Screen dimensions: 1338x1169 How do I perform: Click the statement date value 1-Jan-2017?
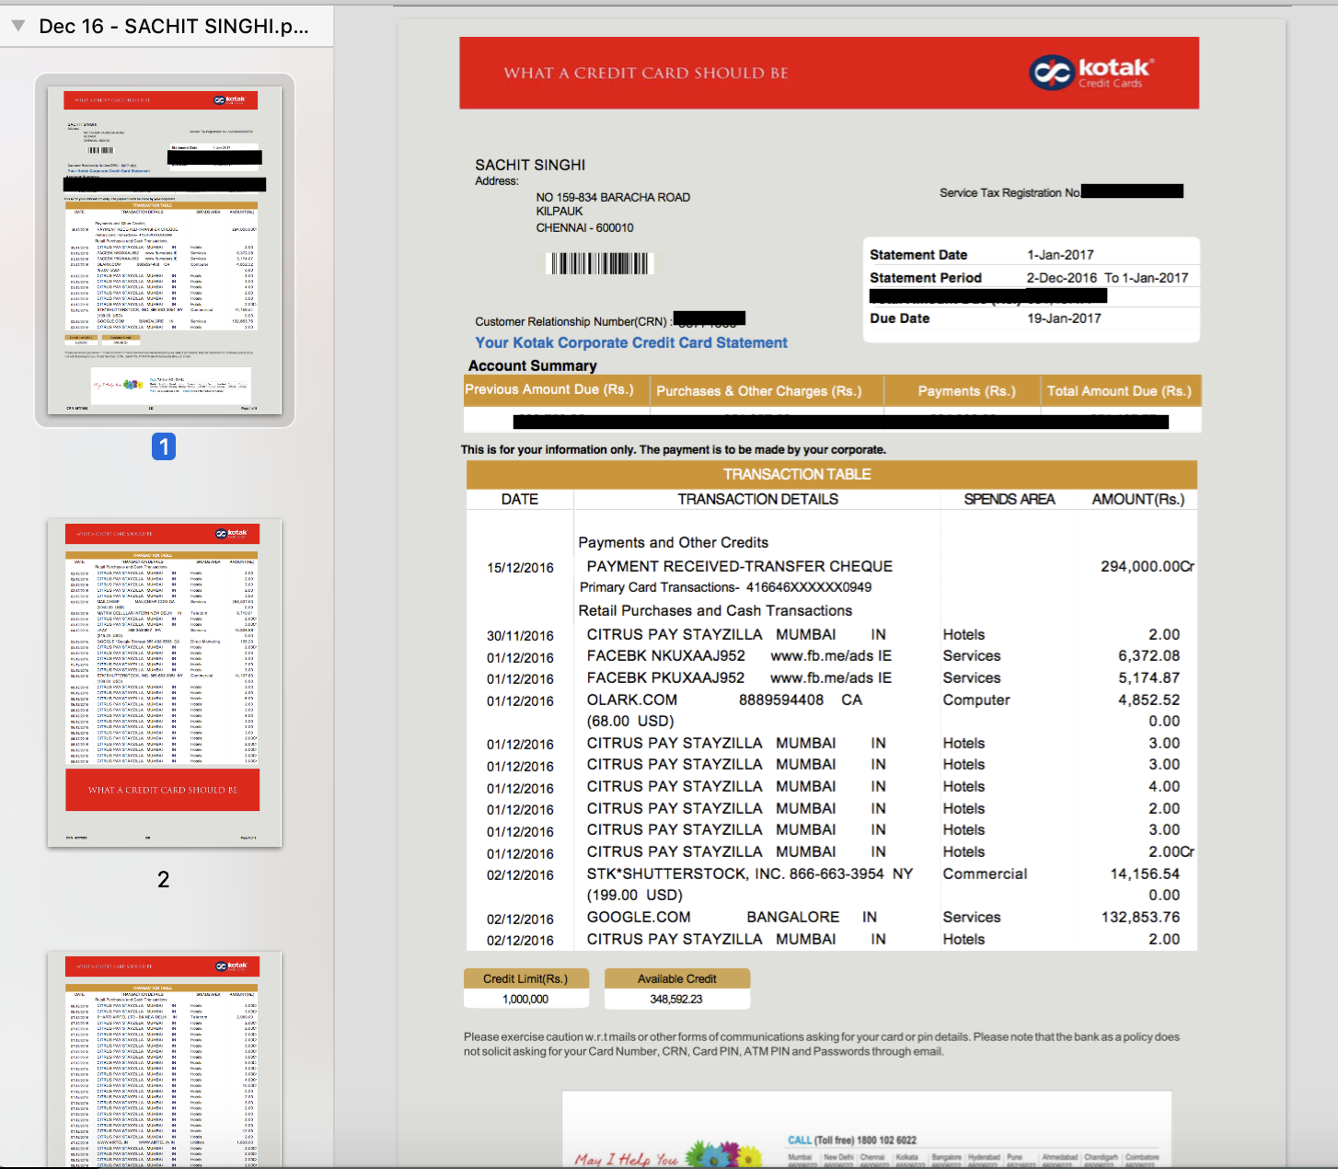pyautogui.click(x=1060, y=255)
